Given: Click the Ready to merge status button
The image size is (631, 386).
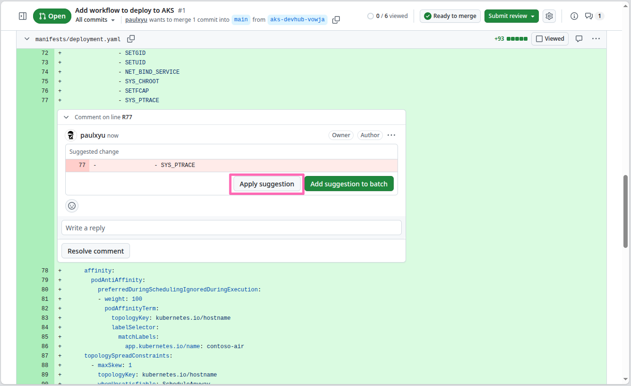Looking at the screenshot, I should (450, 16).
